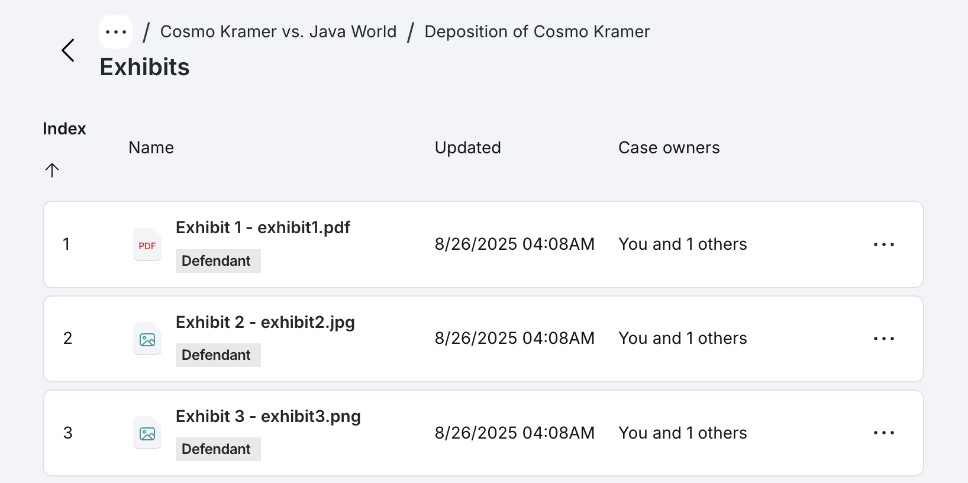
Task: Open Exhibit 1 - exhibit1.pdf
Action: tap(263, 227)
